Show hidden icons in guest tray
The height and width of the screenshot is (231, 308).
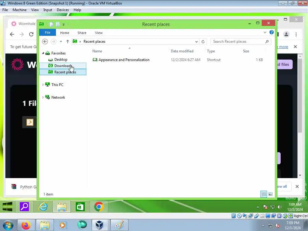click(x=258, y=207)
